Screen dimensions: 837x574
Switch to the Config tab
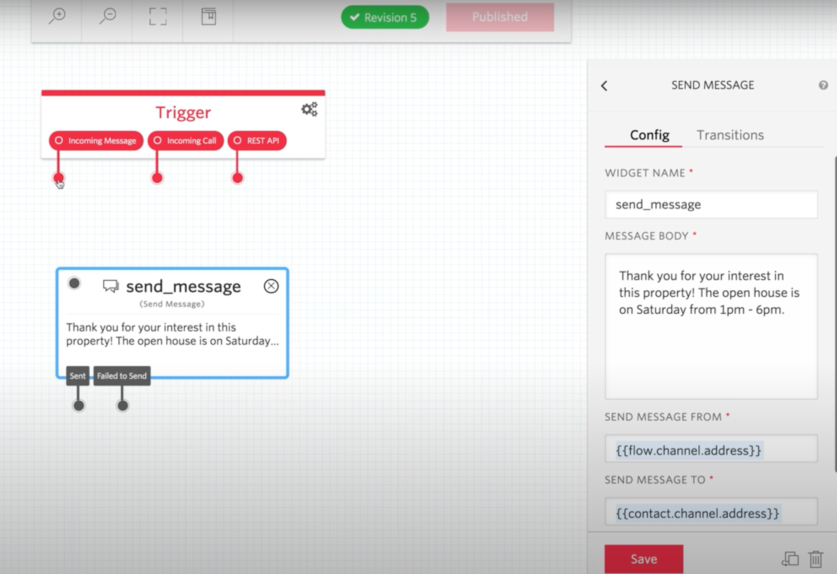(649, 134)
